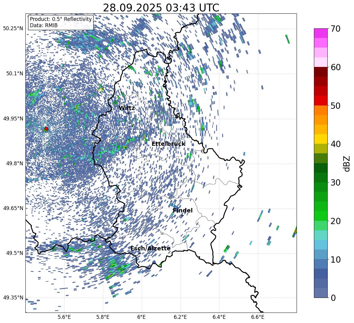Click the colorbar value 70 label
The image size is (354, 323).
[335, 29]
